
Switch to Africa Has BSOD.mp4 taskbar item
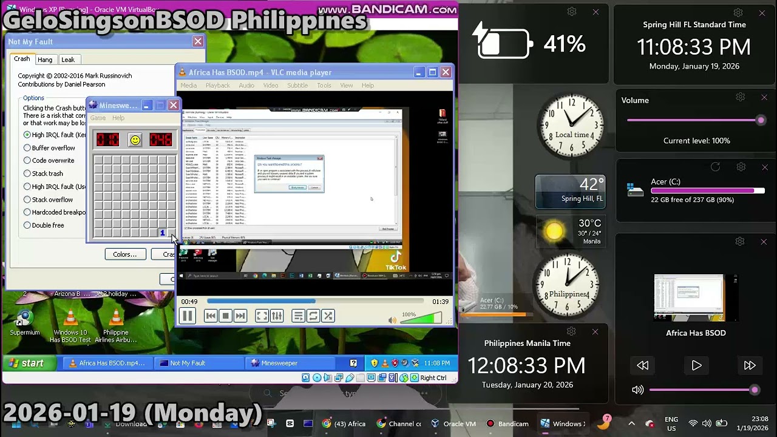coord(107,363)
